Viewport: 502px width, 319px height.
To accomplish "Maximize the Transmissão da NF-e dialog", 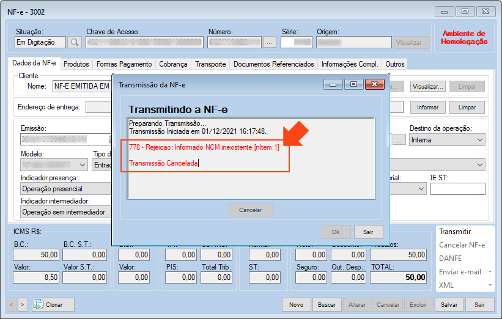I will pos(353,84).
